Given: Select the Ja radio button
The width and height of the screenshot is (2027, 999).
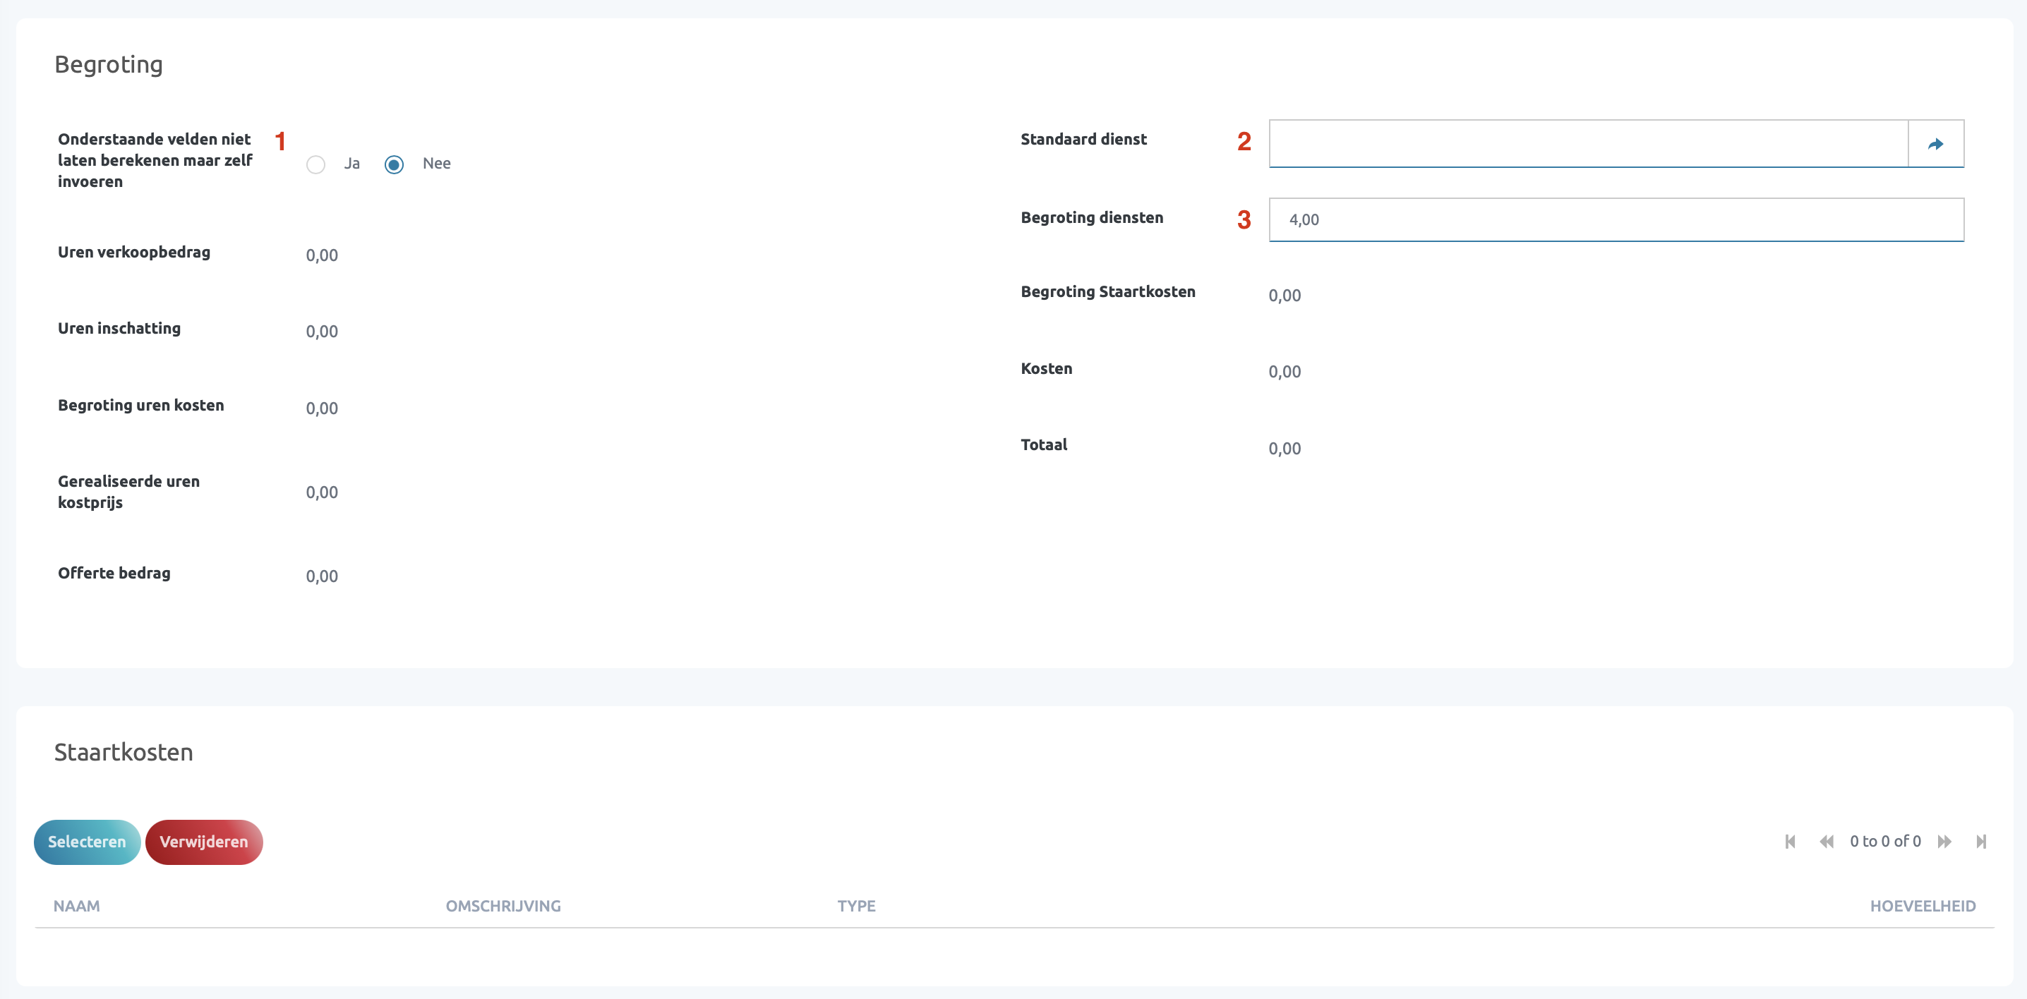Looking at the screenshot, I should pyautogui.click(x=315, y=164).
